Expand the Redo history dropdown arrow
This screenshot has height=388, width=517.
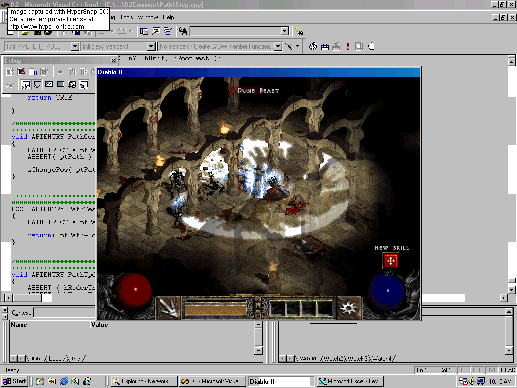pos(131,31)
